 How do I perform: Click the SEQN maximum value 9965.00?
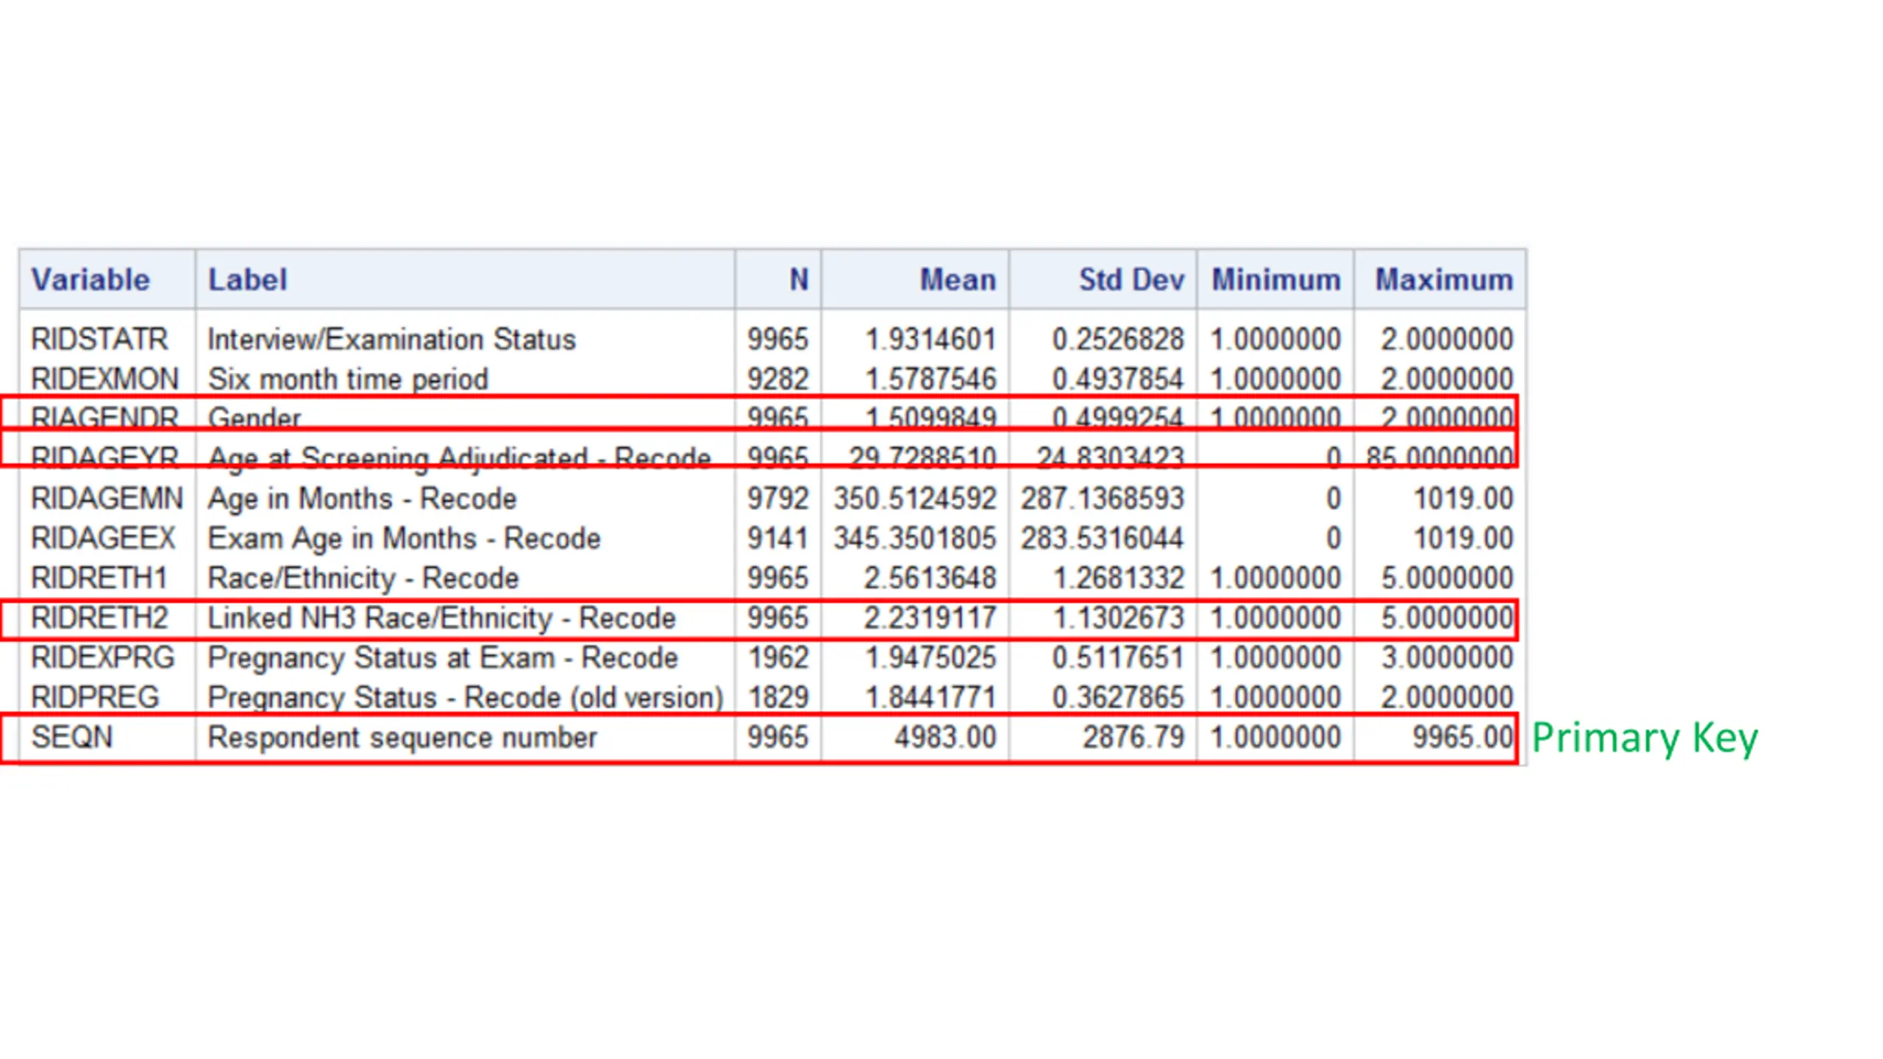coord(1463,737)
